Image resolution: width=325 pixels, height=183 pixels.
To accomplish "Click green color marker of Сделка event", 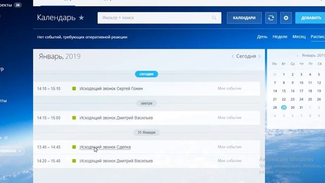I will [x=74, y=147].
